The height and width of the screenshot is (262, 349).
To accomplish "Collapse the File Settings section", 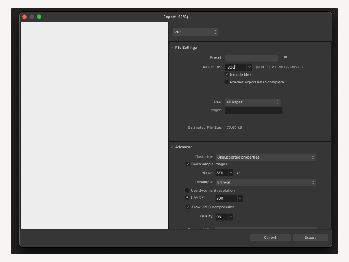I will (x=172, y=47).
